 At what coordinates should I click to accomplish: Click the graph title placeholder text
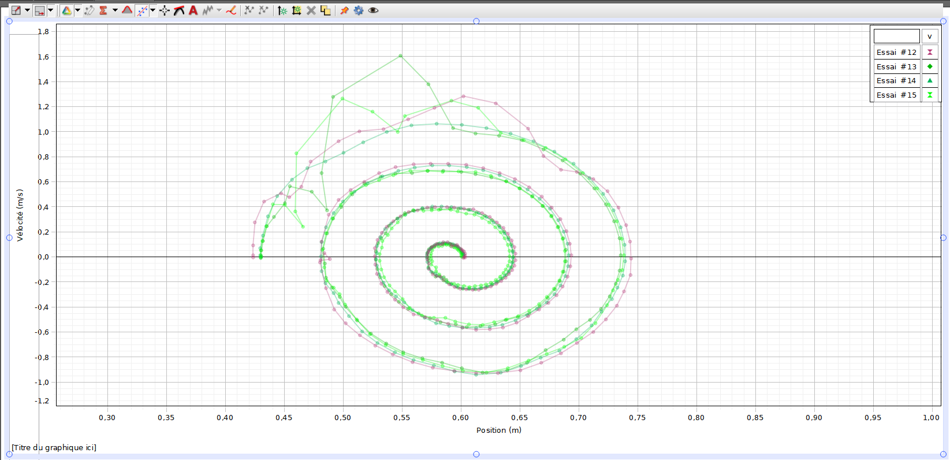(54, 447)
